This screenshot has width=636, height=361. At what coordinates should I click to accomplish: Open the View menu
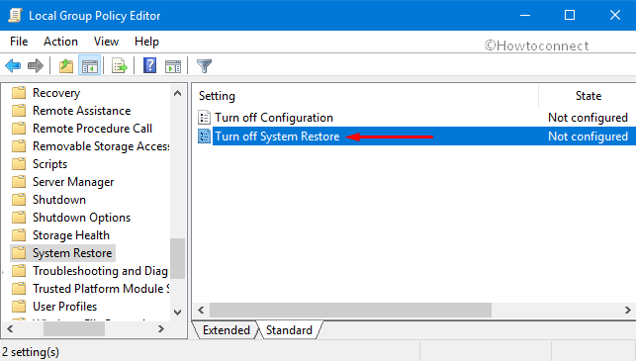click(x=106, y=42)
